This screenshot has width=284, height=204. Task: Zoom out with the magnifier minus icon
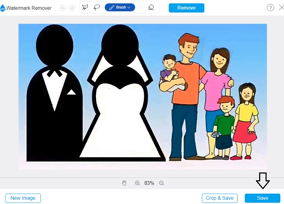[x=161, y=183]
